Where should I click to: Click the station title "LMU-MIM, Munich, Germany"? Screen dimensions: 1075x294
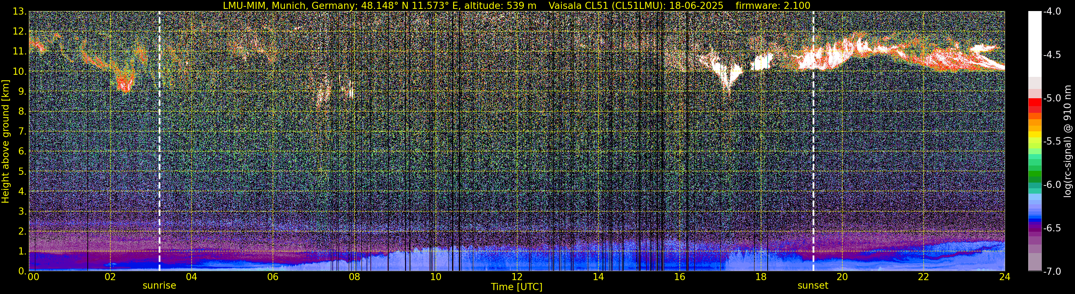coord(289,5)
